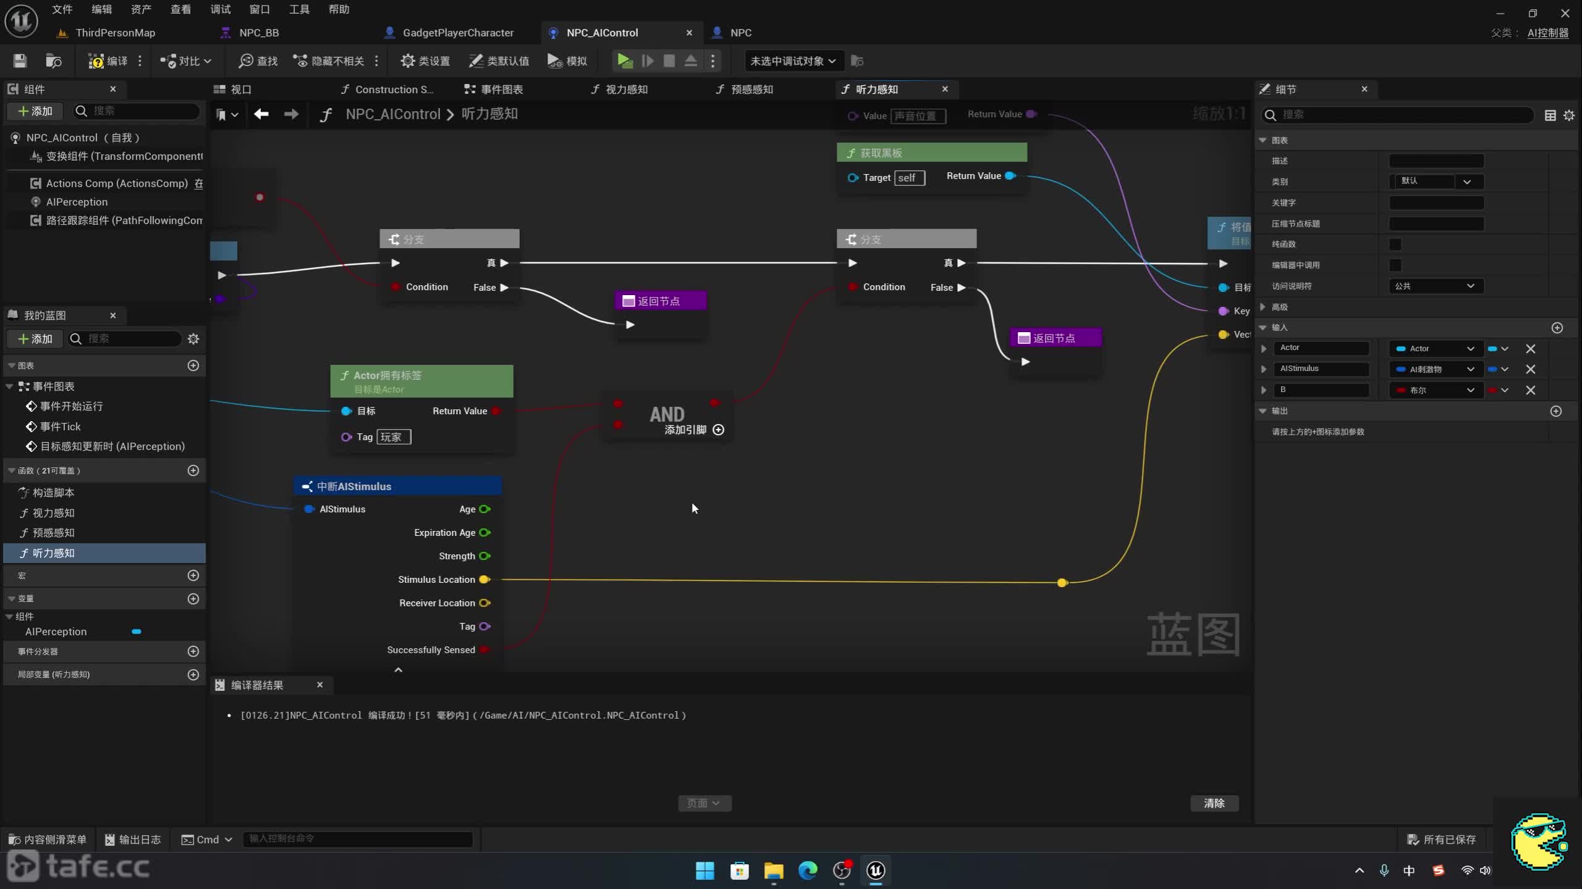Open the 文件 menu
The height and width of the screenshot is (889, 1582).
[x=62, y=9]
